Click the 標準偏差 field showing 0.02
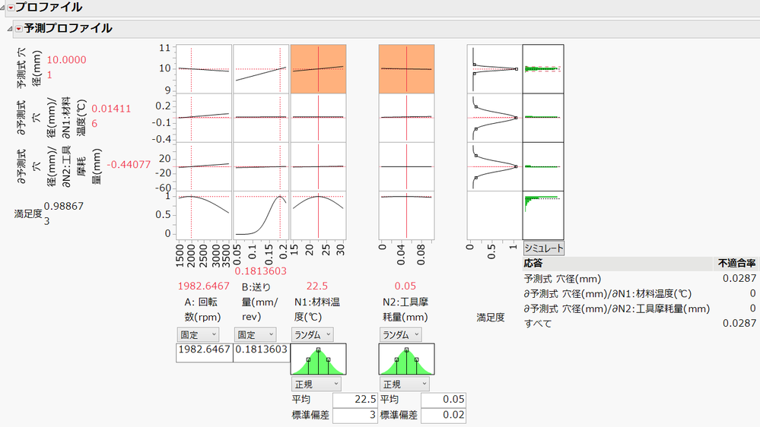 443,416
